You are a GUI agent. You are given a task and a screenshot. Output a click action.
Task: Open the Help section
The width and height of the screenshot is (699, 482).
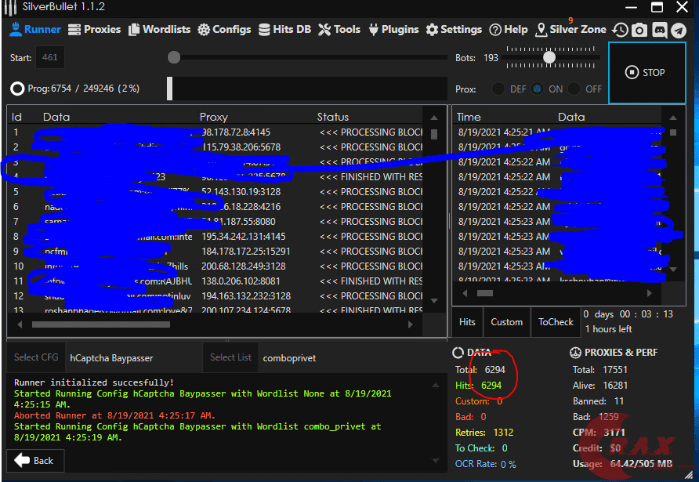[509, 30]
